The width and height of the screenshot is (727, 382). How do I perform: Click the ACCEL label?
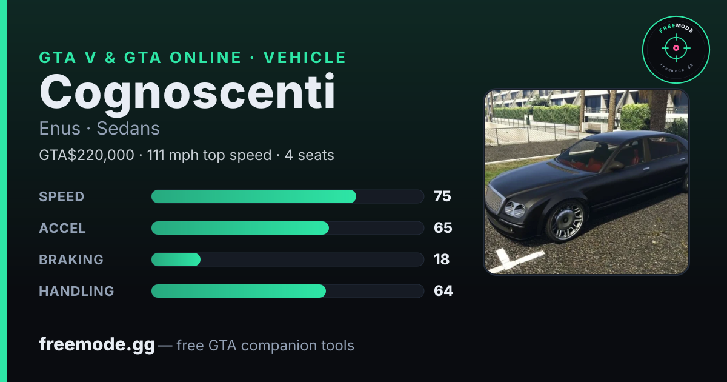pyautogui.click(x=62, y=228)
